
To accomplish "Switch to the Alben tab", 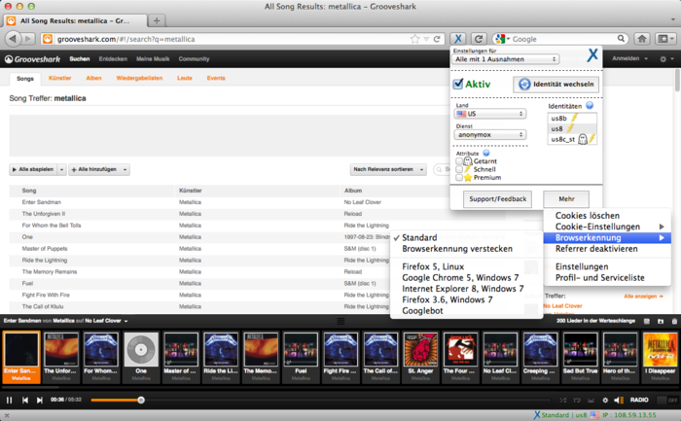I will point(93,78).
